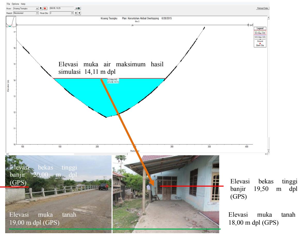299x236 pixels.
Task: Open the Help menu
Action: (23, 4)
